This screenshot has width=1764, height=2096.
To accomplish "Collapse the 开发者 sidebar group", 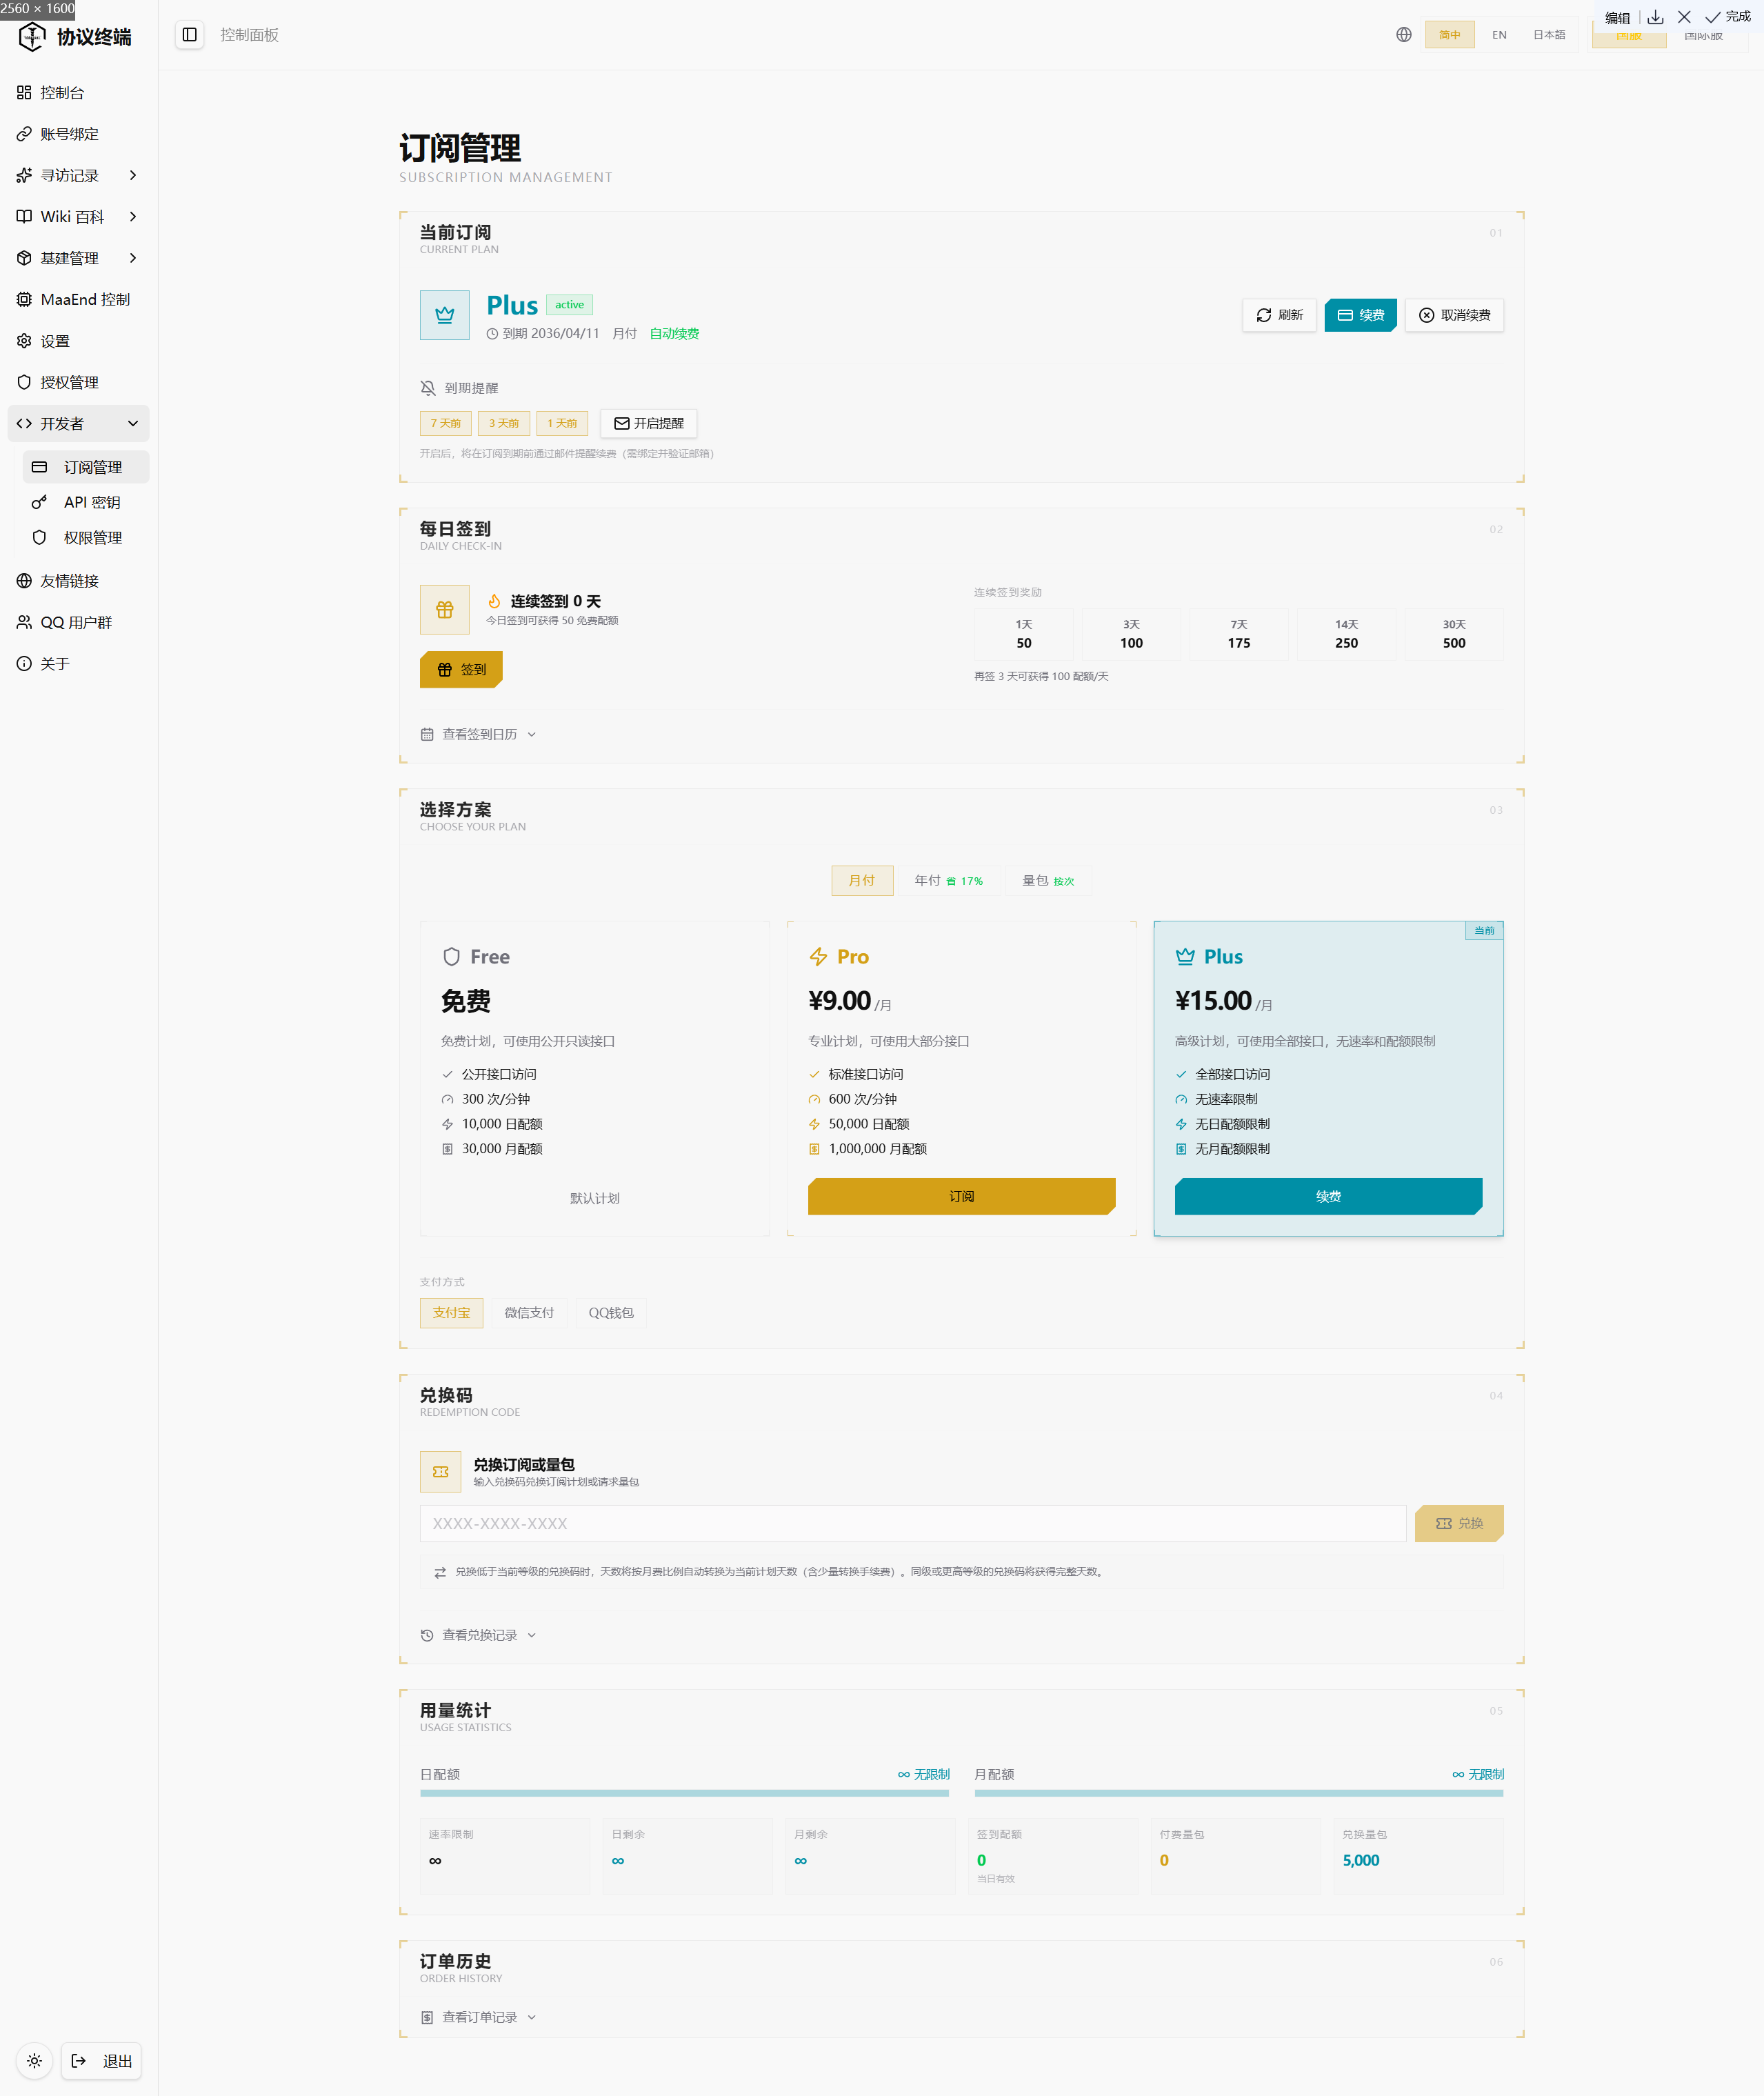I will coord(78,424).
